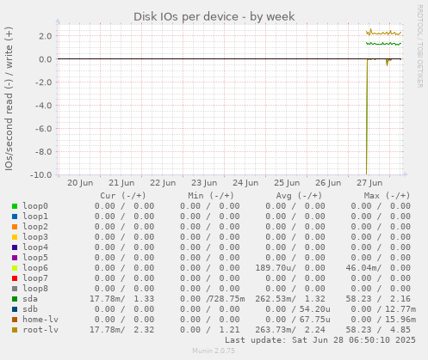Image resolution: width=428 pixels, height=360 pixels.
Task: Click the 25 Jun x-axis label
Action: 287,183
